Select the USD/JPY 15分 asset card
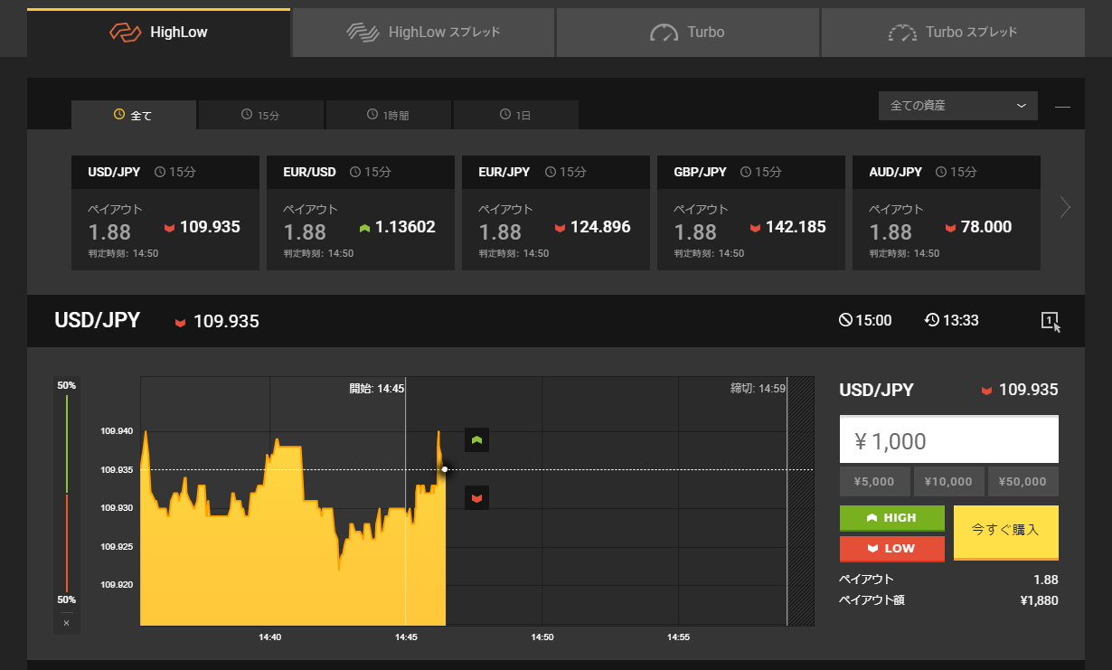Image resolution: width=1112 pixels, height=670 pixels. click(165, 212)
